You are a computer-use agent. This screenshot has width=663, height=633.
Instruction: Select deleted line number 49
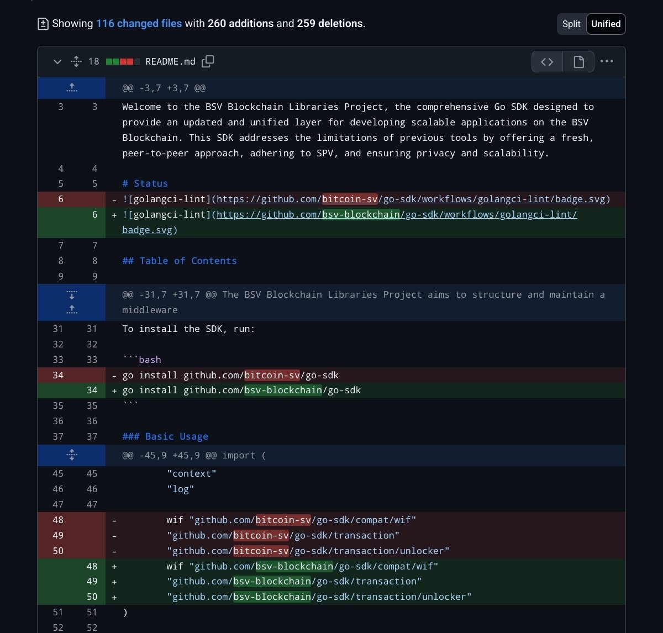[x=58, y=535]
